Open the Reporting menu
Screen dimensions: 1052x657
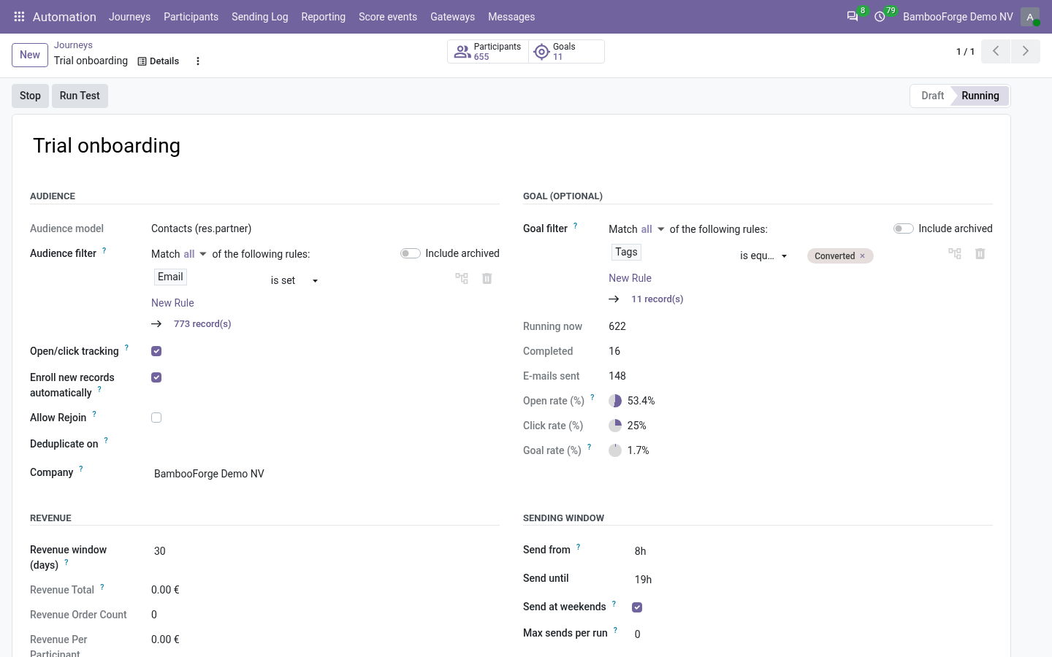[323, 17]
